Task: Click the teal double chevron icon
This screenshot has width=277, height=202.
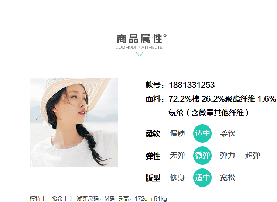Action: [139, 54]
